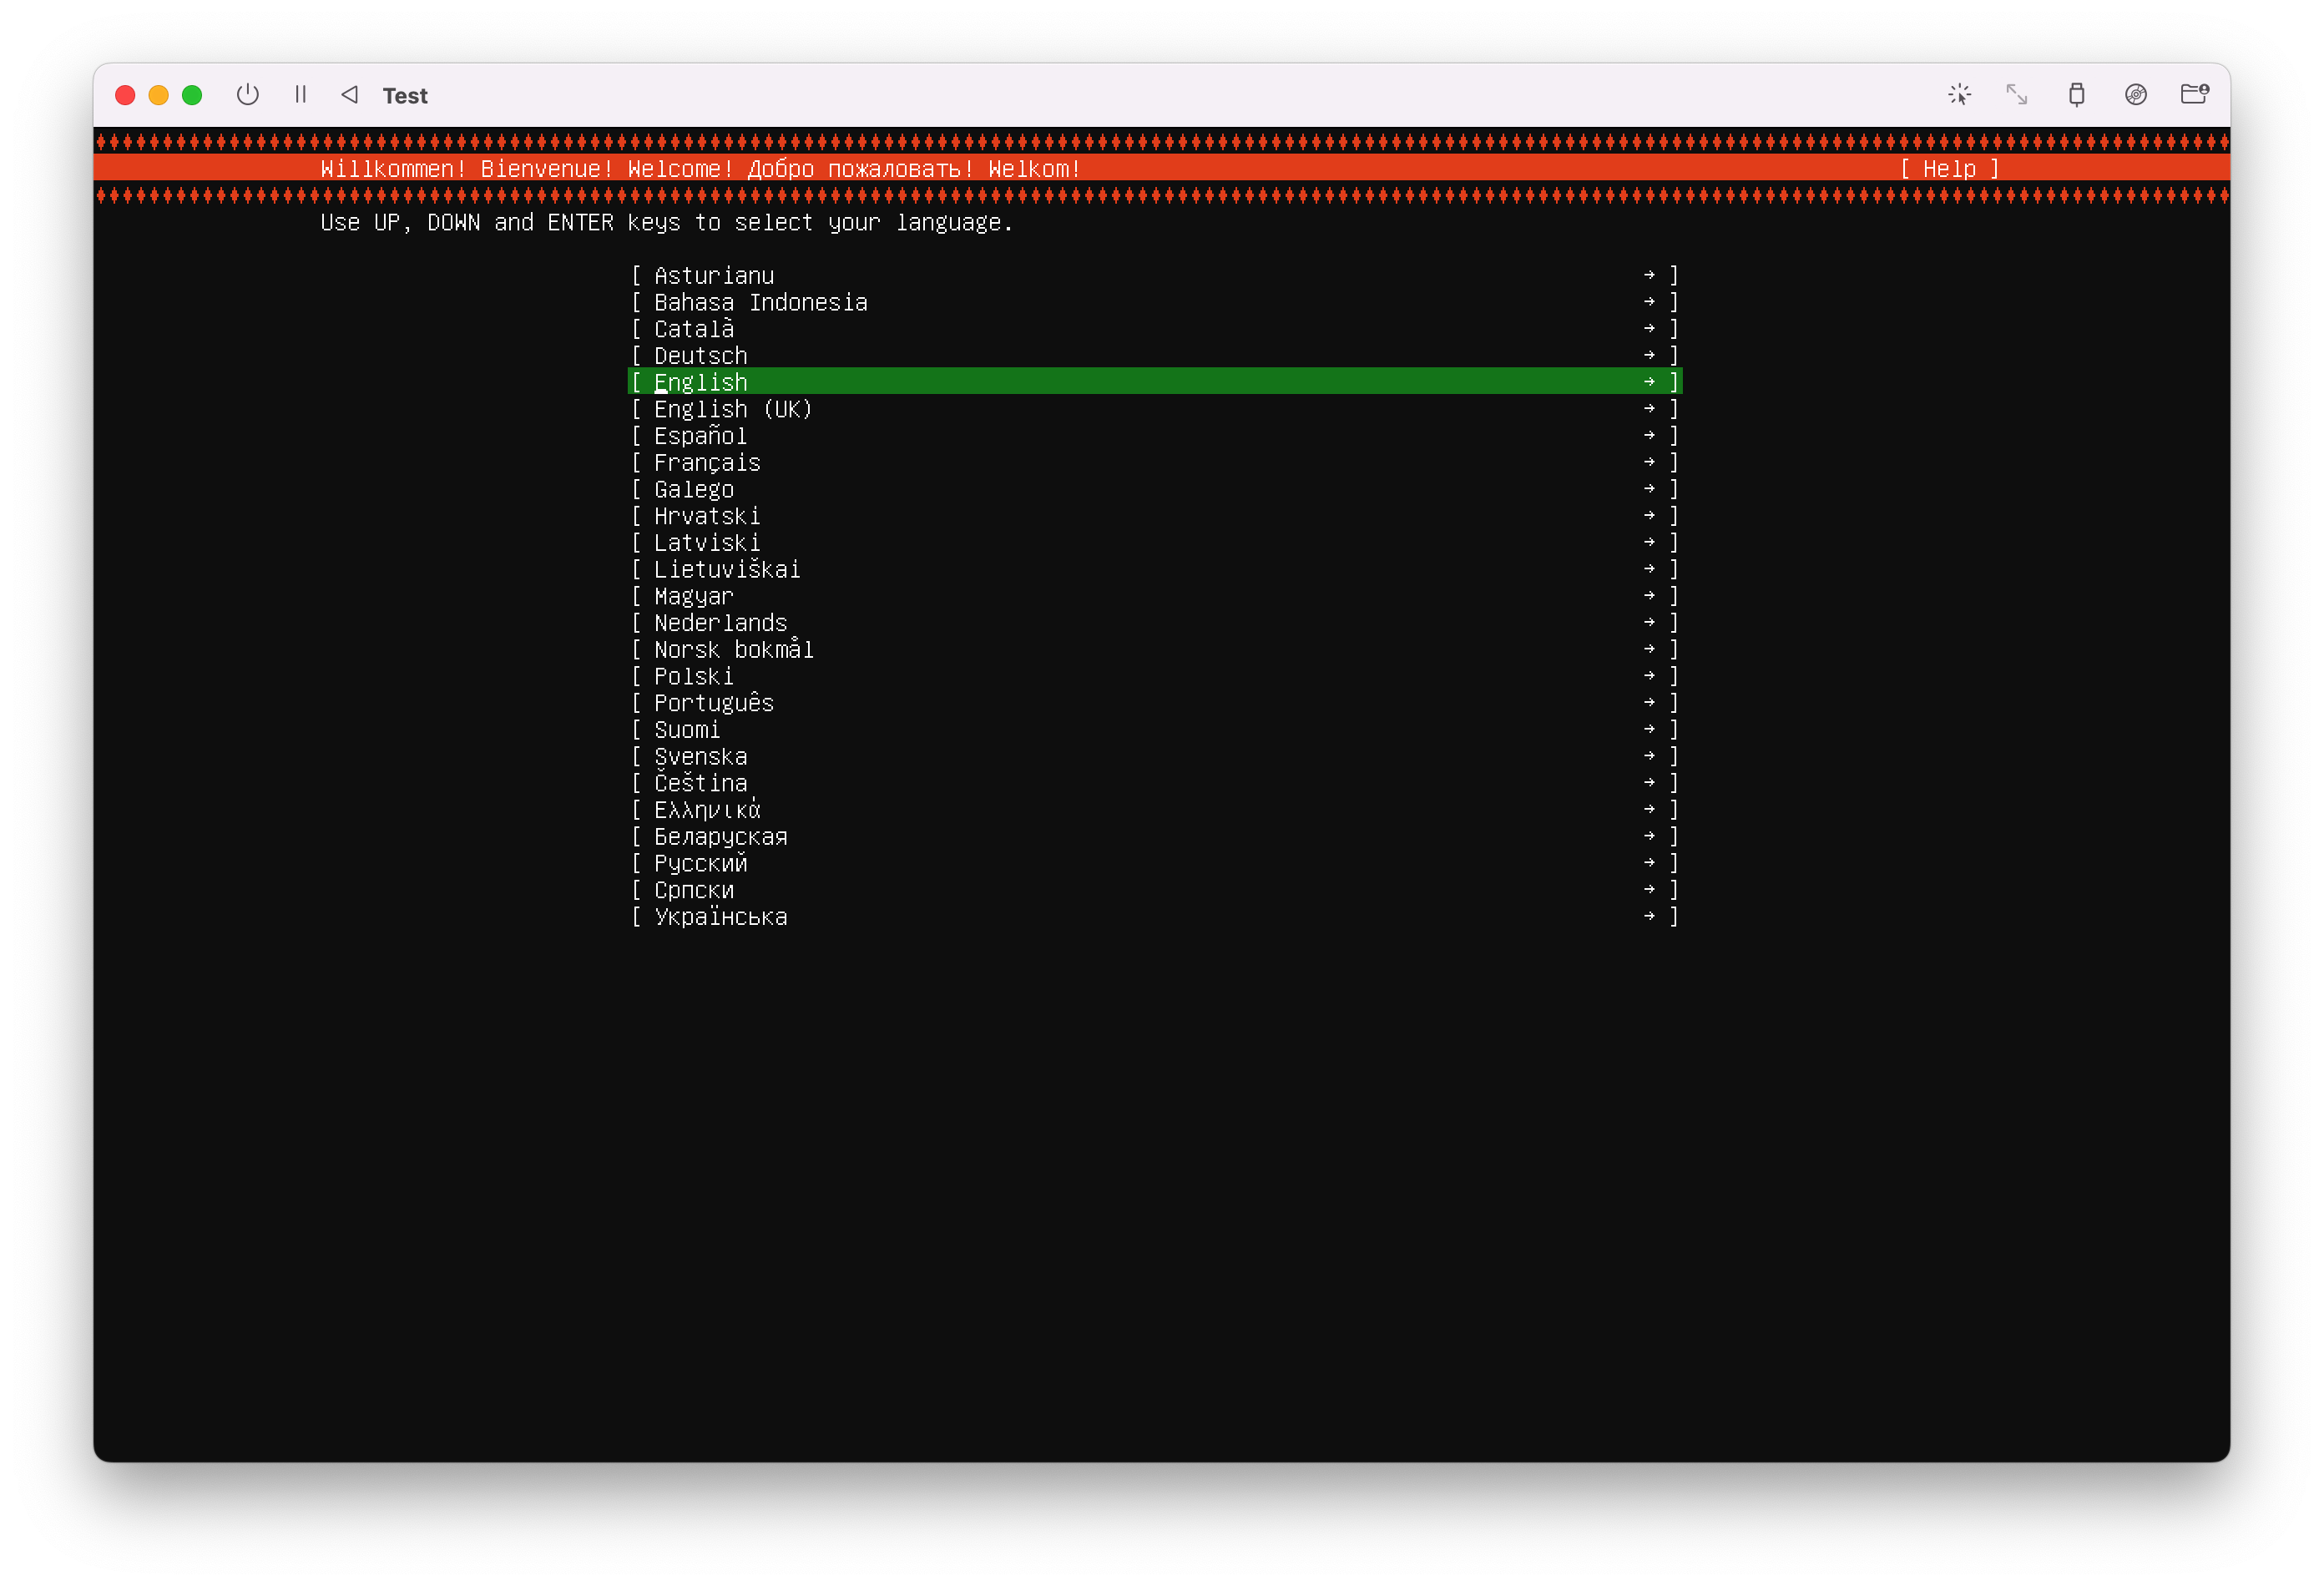This screenshot has height=1586, width=2324.
Task: Click the resize display arrows icon
Action: click(2016, 95)
